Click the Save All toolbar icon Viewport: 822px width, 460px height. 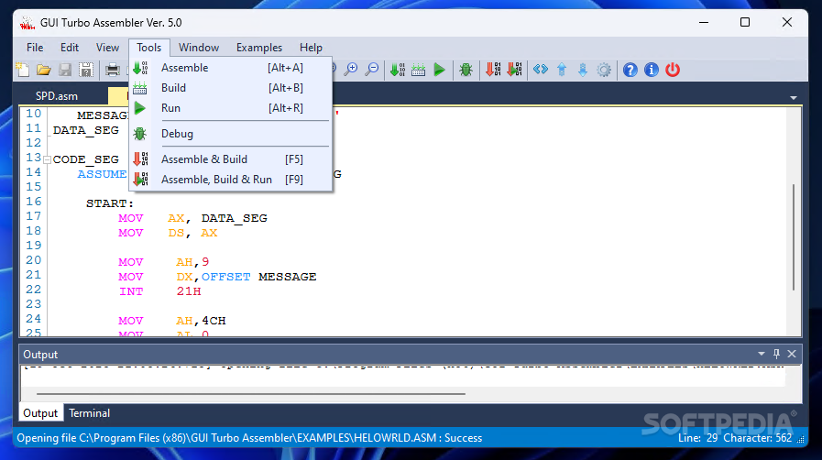pyautogui.click(x=86, y=69)
